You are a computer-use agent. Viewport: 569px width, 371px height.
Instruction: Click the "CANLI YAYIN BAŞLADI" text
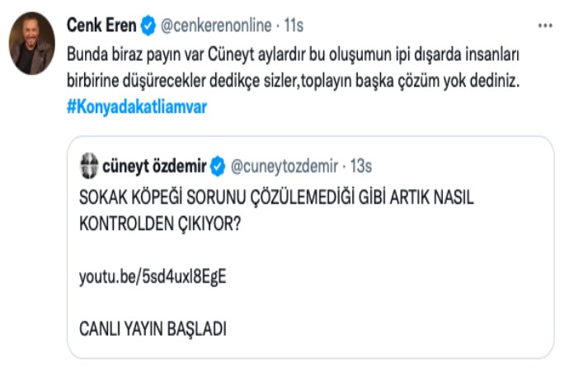[x=153, y=328]
